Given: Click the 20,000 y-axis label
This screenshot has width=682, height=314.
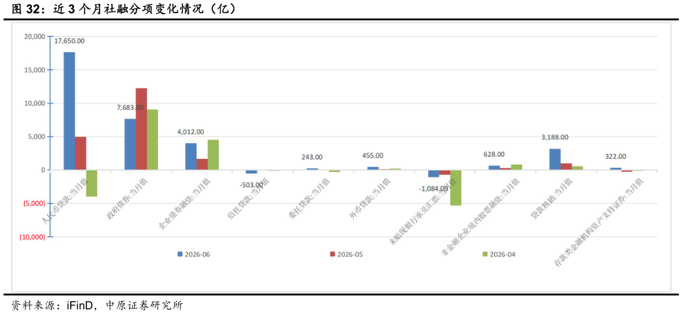Looking at the screenshot, I should point(36,36).
